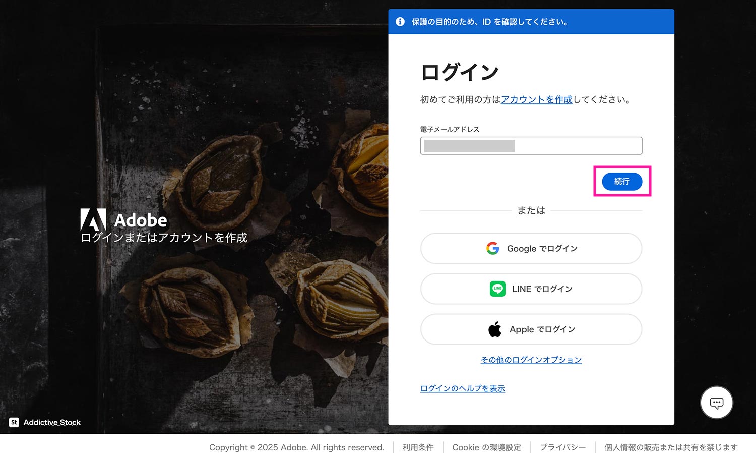Click the info icon in the blue banner
Viewport: 756px width, 453px height.
401,22
